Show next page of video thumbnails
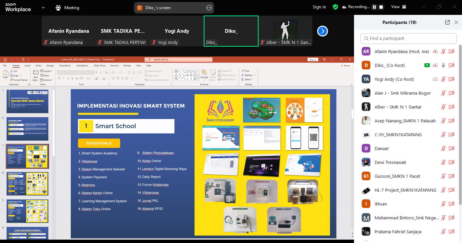Viewport: 462px width, 243px height. tap(323, 31)
